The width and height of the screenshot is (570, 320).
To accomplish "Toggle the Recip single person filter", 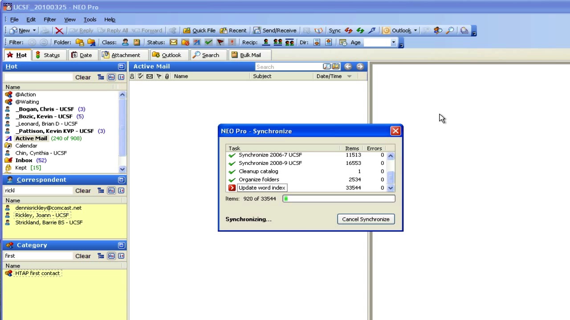I will point(266,42).
